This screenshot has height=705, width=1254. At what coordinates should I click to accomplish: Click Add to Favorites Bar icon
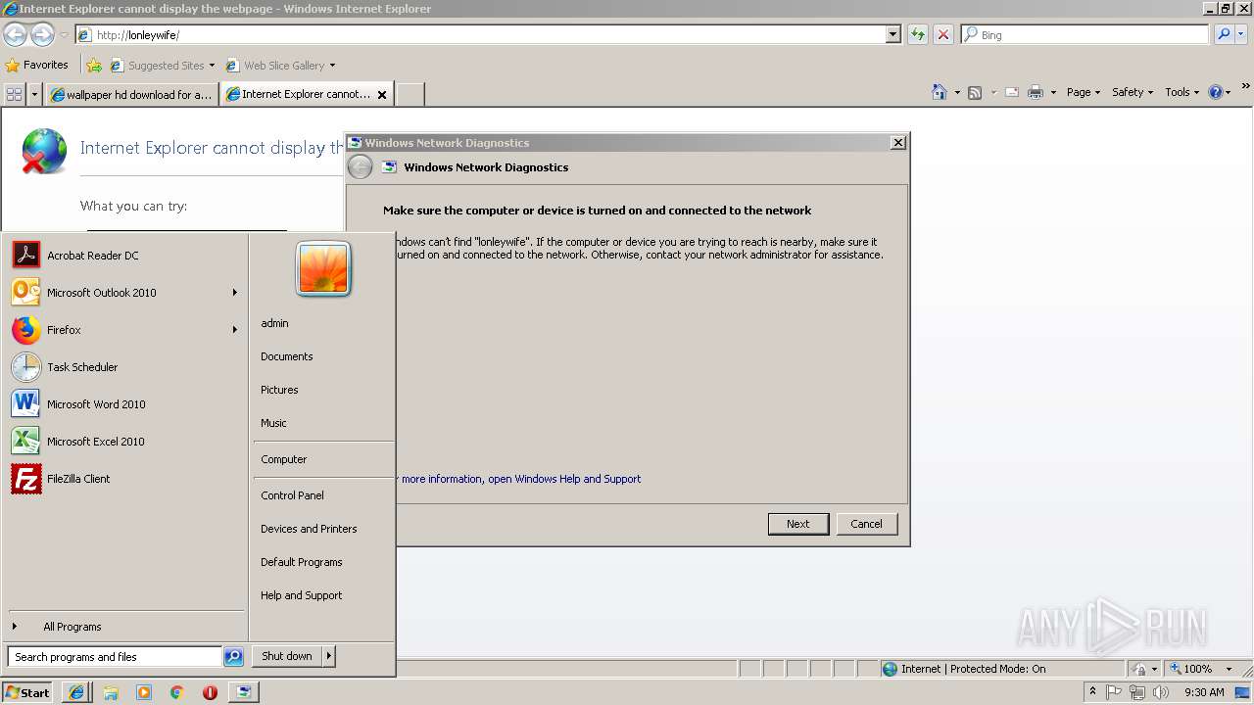point(94,66)
